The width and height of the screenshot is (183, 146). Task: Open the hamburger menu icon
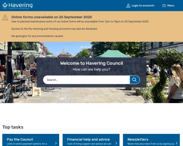164,5
